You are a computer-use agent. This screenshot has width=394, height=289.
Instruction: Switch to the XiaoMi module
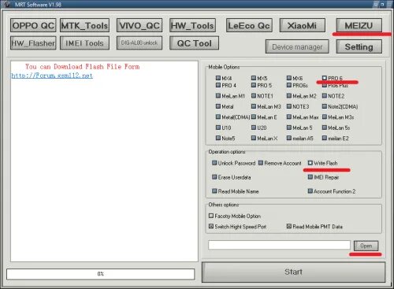(x=303, y=25)
